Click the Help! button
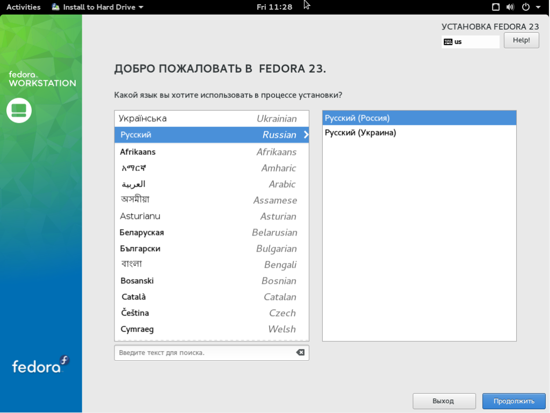The height and width of the screenshot is (413, 550). point(520,40)
